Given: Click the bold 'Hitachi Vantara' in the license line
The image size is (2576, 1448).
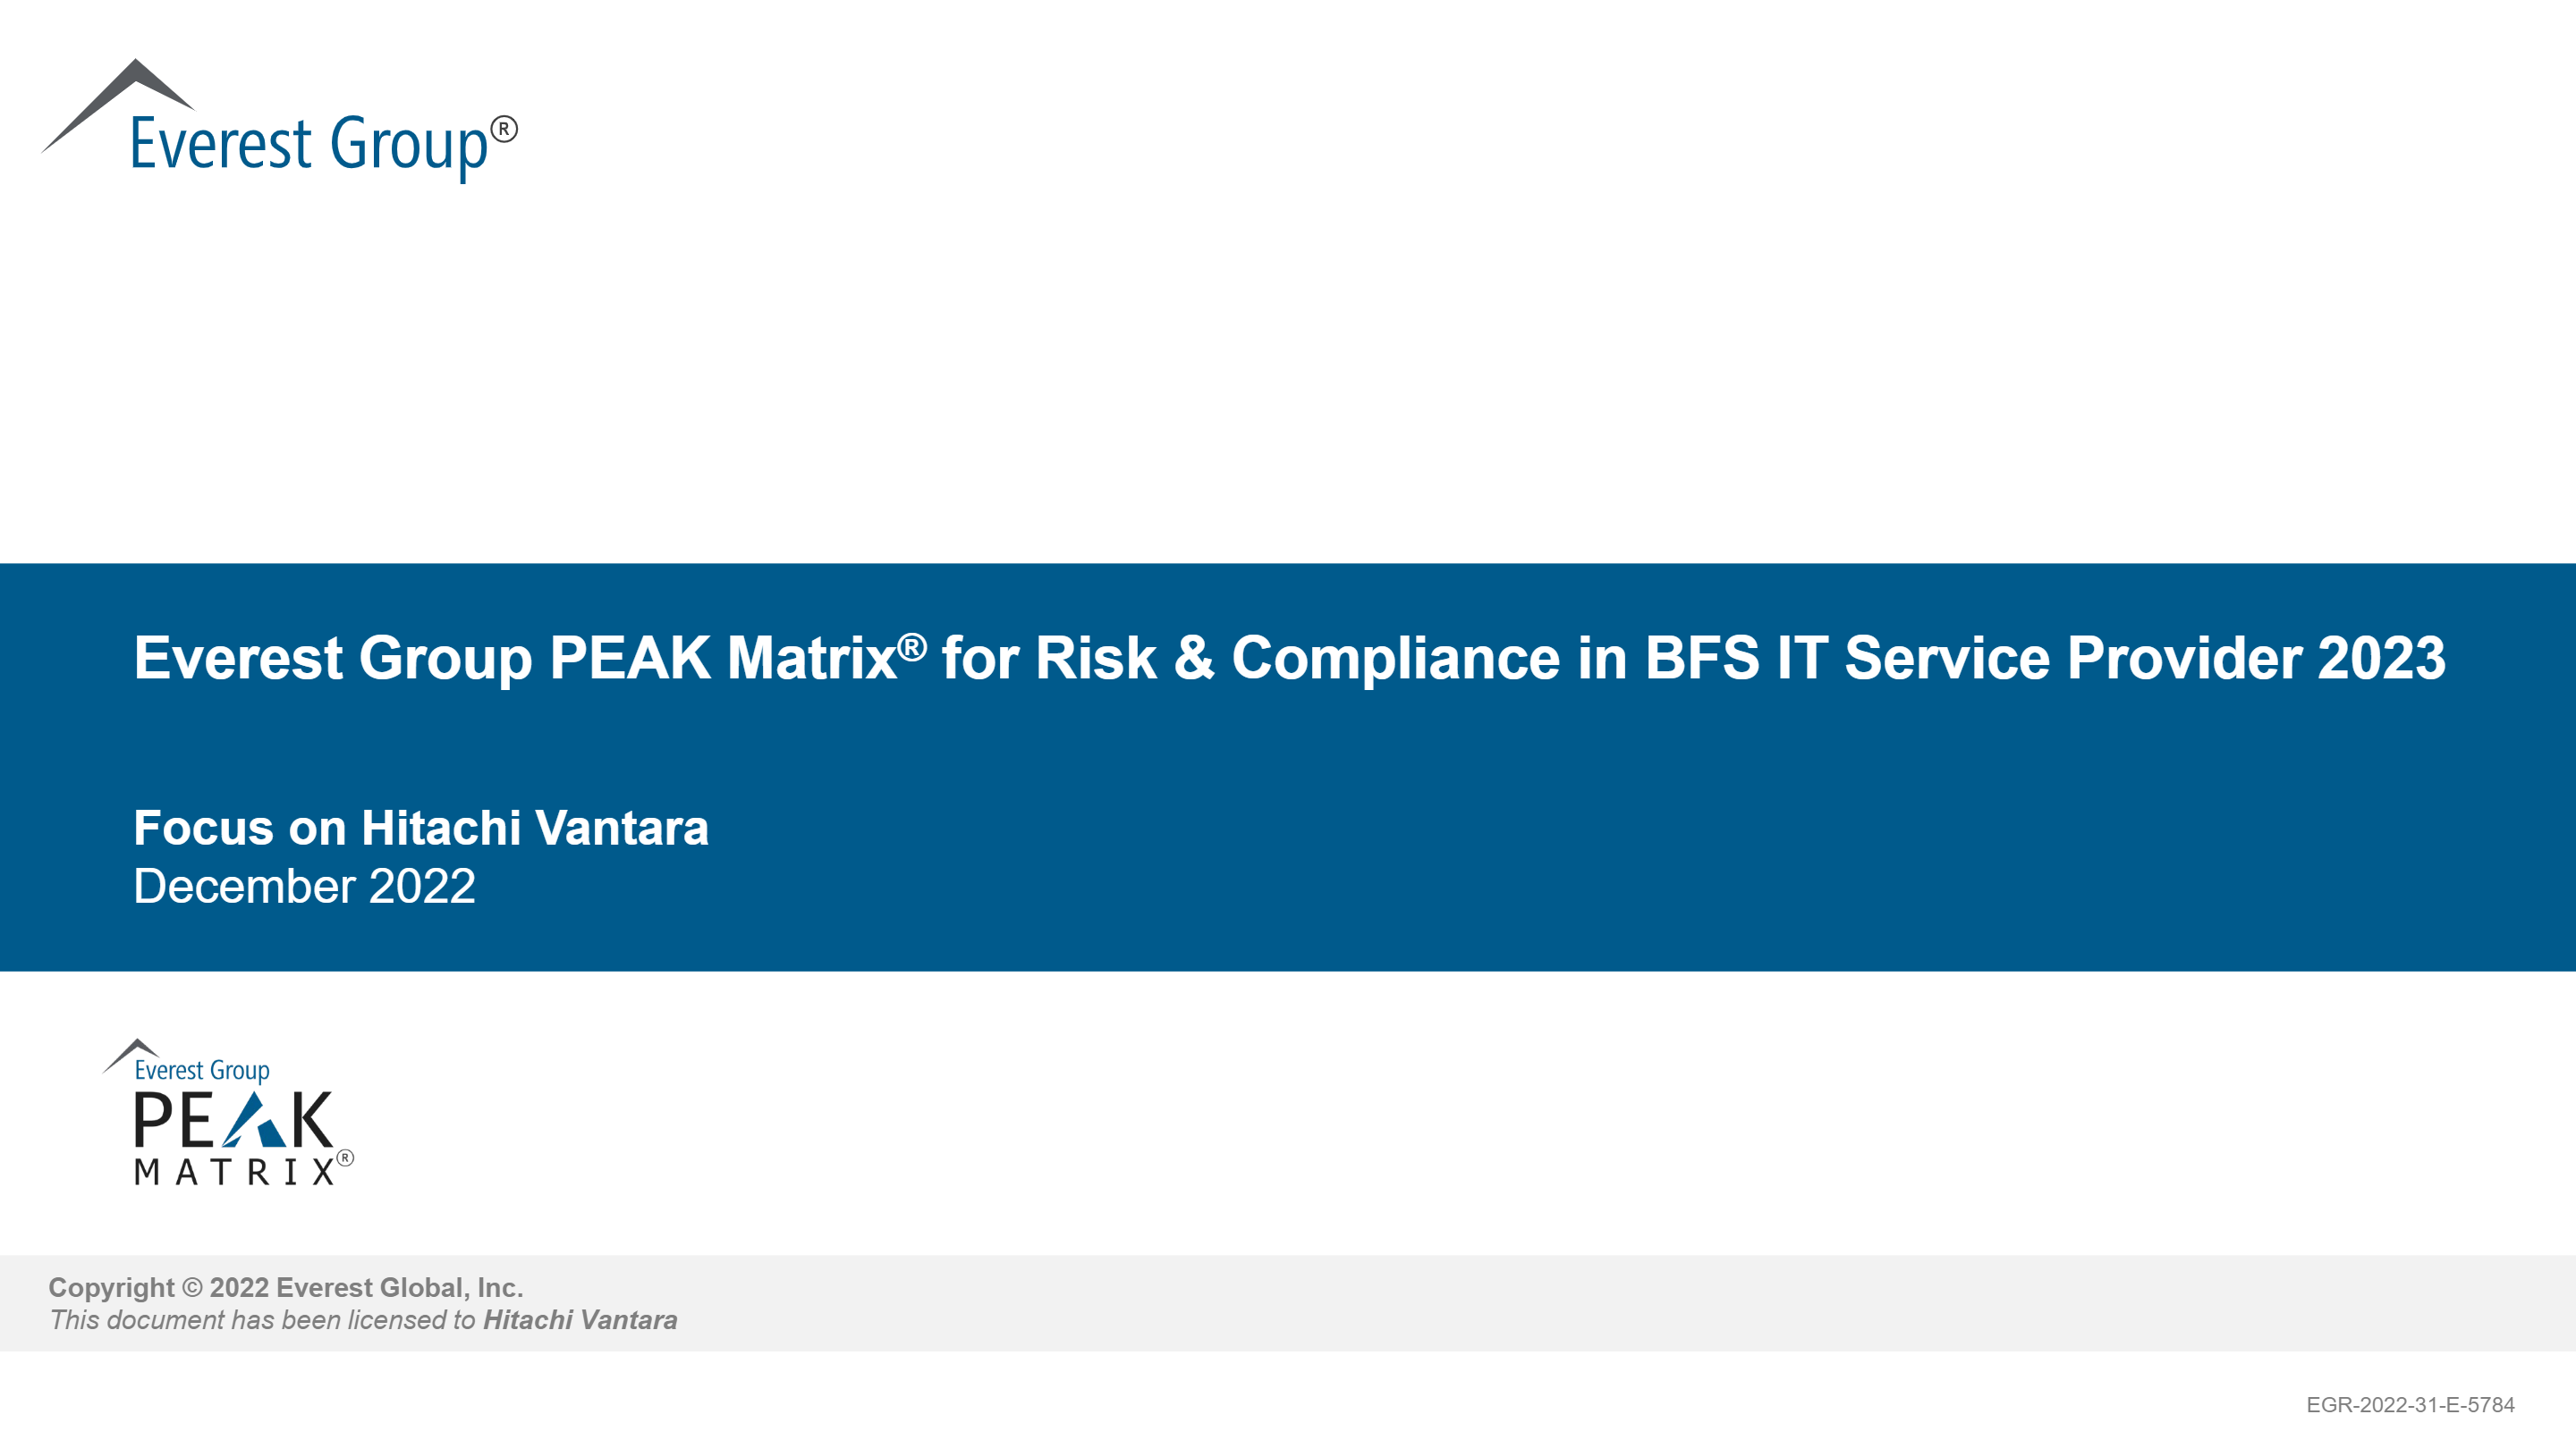Looking at the screenshot, I should (x=580, y=1320).
